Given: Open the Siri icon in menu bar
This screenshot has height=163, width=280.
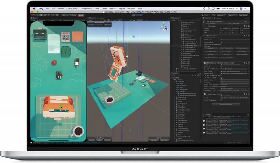Looking at the screenshot, I should (241, 8).
